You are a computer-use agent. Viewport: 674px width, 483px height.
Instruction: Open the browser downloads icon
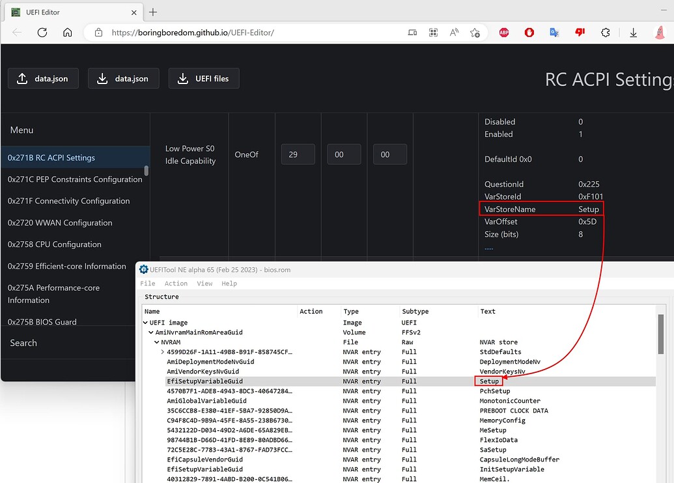pyautogui.click(x=633, y=33)
